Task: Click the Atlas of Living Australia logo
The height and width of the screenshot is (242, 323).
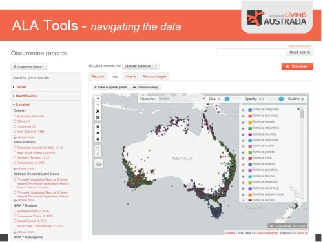Action: 276,19
